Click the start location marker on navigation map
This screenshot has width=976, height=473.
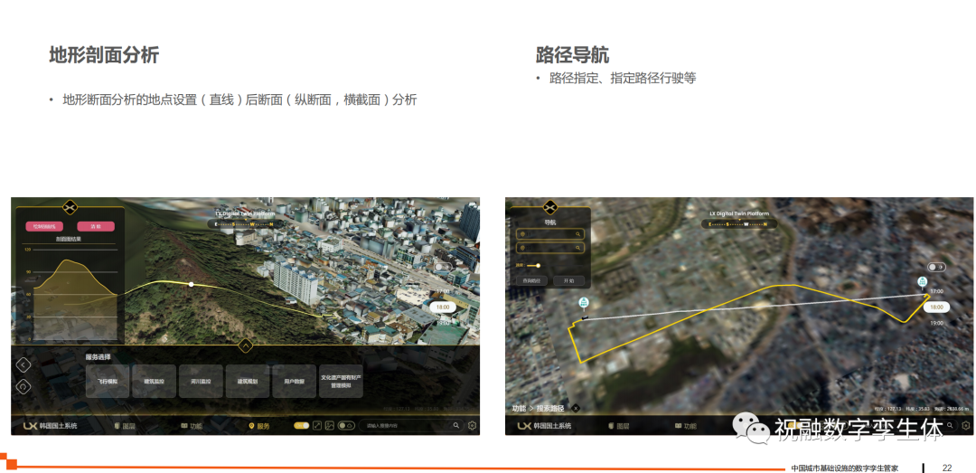pyautogui.click(x=584, y=303)
